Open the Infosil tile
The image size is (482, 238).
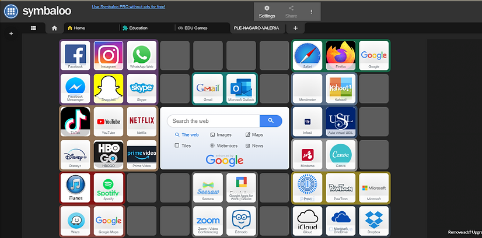[308, 122]
